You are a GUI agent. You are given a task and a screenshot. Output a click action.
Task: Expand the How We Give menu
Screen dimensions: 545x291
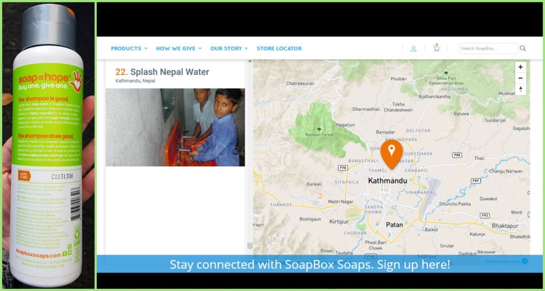179,48
